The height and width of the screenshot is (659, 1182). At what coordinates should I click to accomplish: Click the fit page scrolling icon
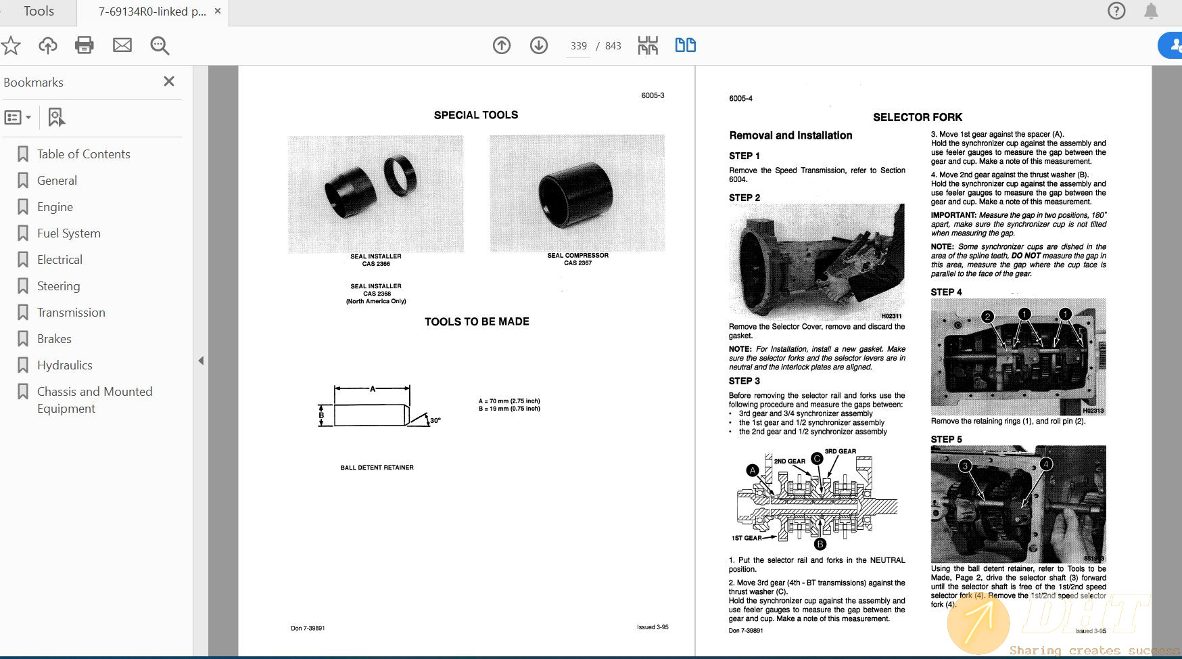648,45
